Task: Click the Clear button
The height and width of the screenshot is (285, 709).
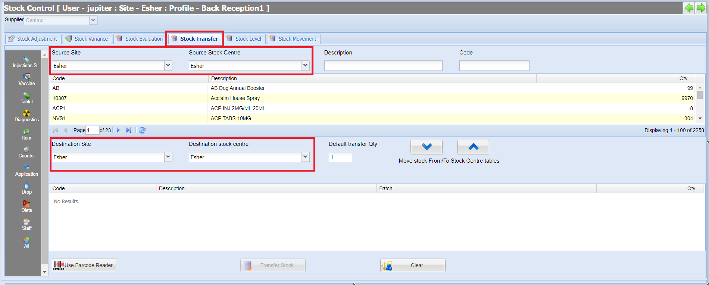Action: 413,265
